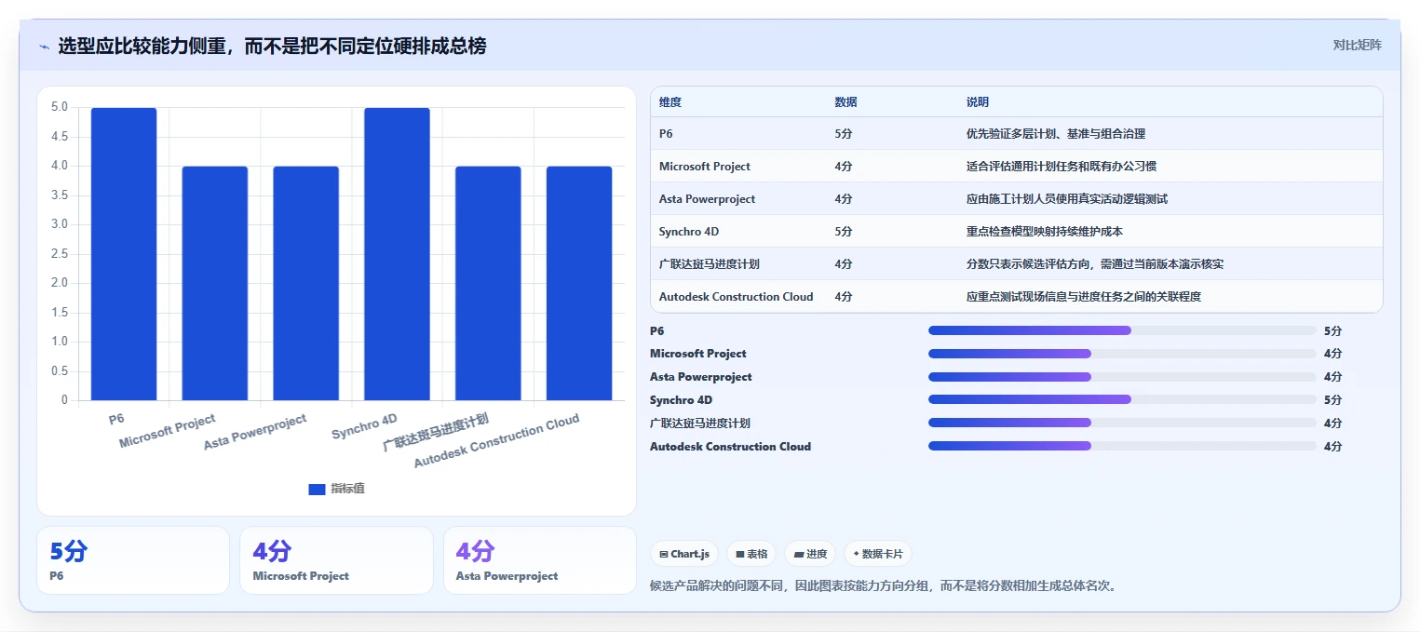1420x632 pixels.
Task: Click the P6 bar in the chart
Action: coord(124,254)
